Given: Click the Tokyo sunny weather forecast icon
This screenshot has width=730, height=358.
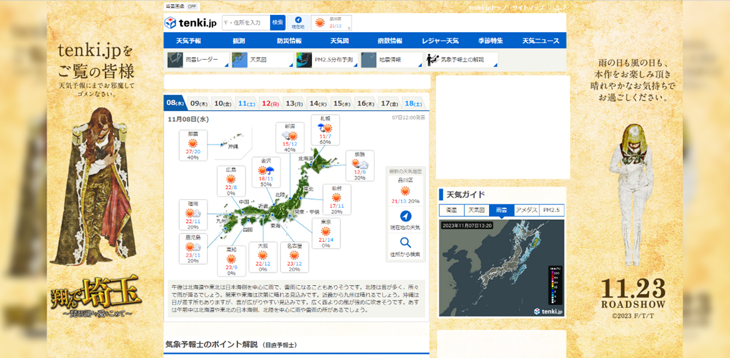Looking at the screenshot, I should click(x=326, y=232).
